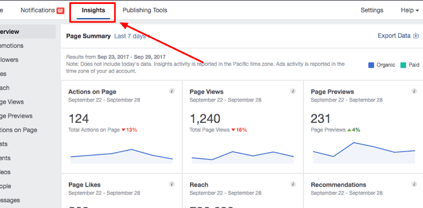Select Page Views in the left sidebar
The height and width of the screenshot is (208, 423).
12,102
